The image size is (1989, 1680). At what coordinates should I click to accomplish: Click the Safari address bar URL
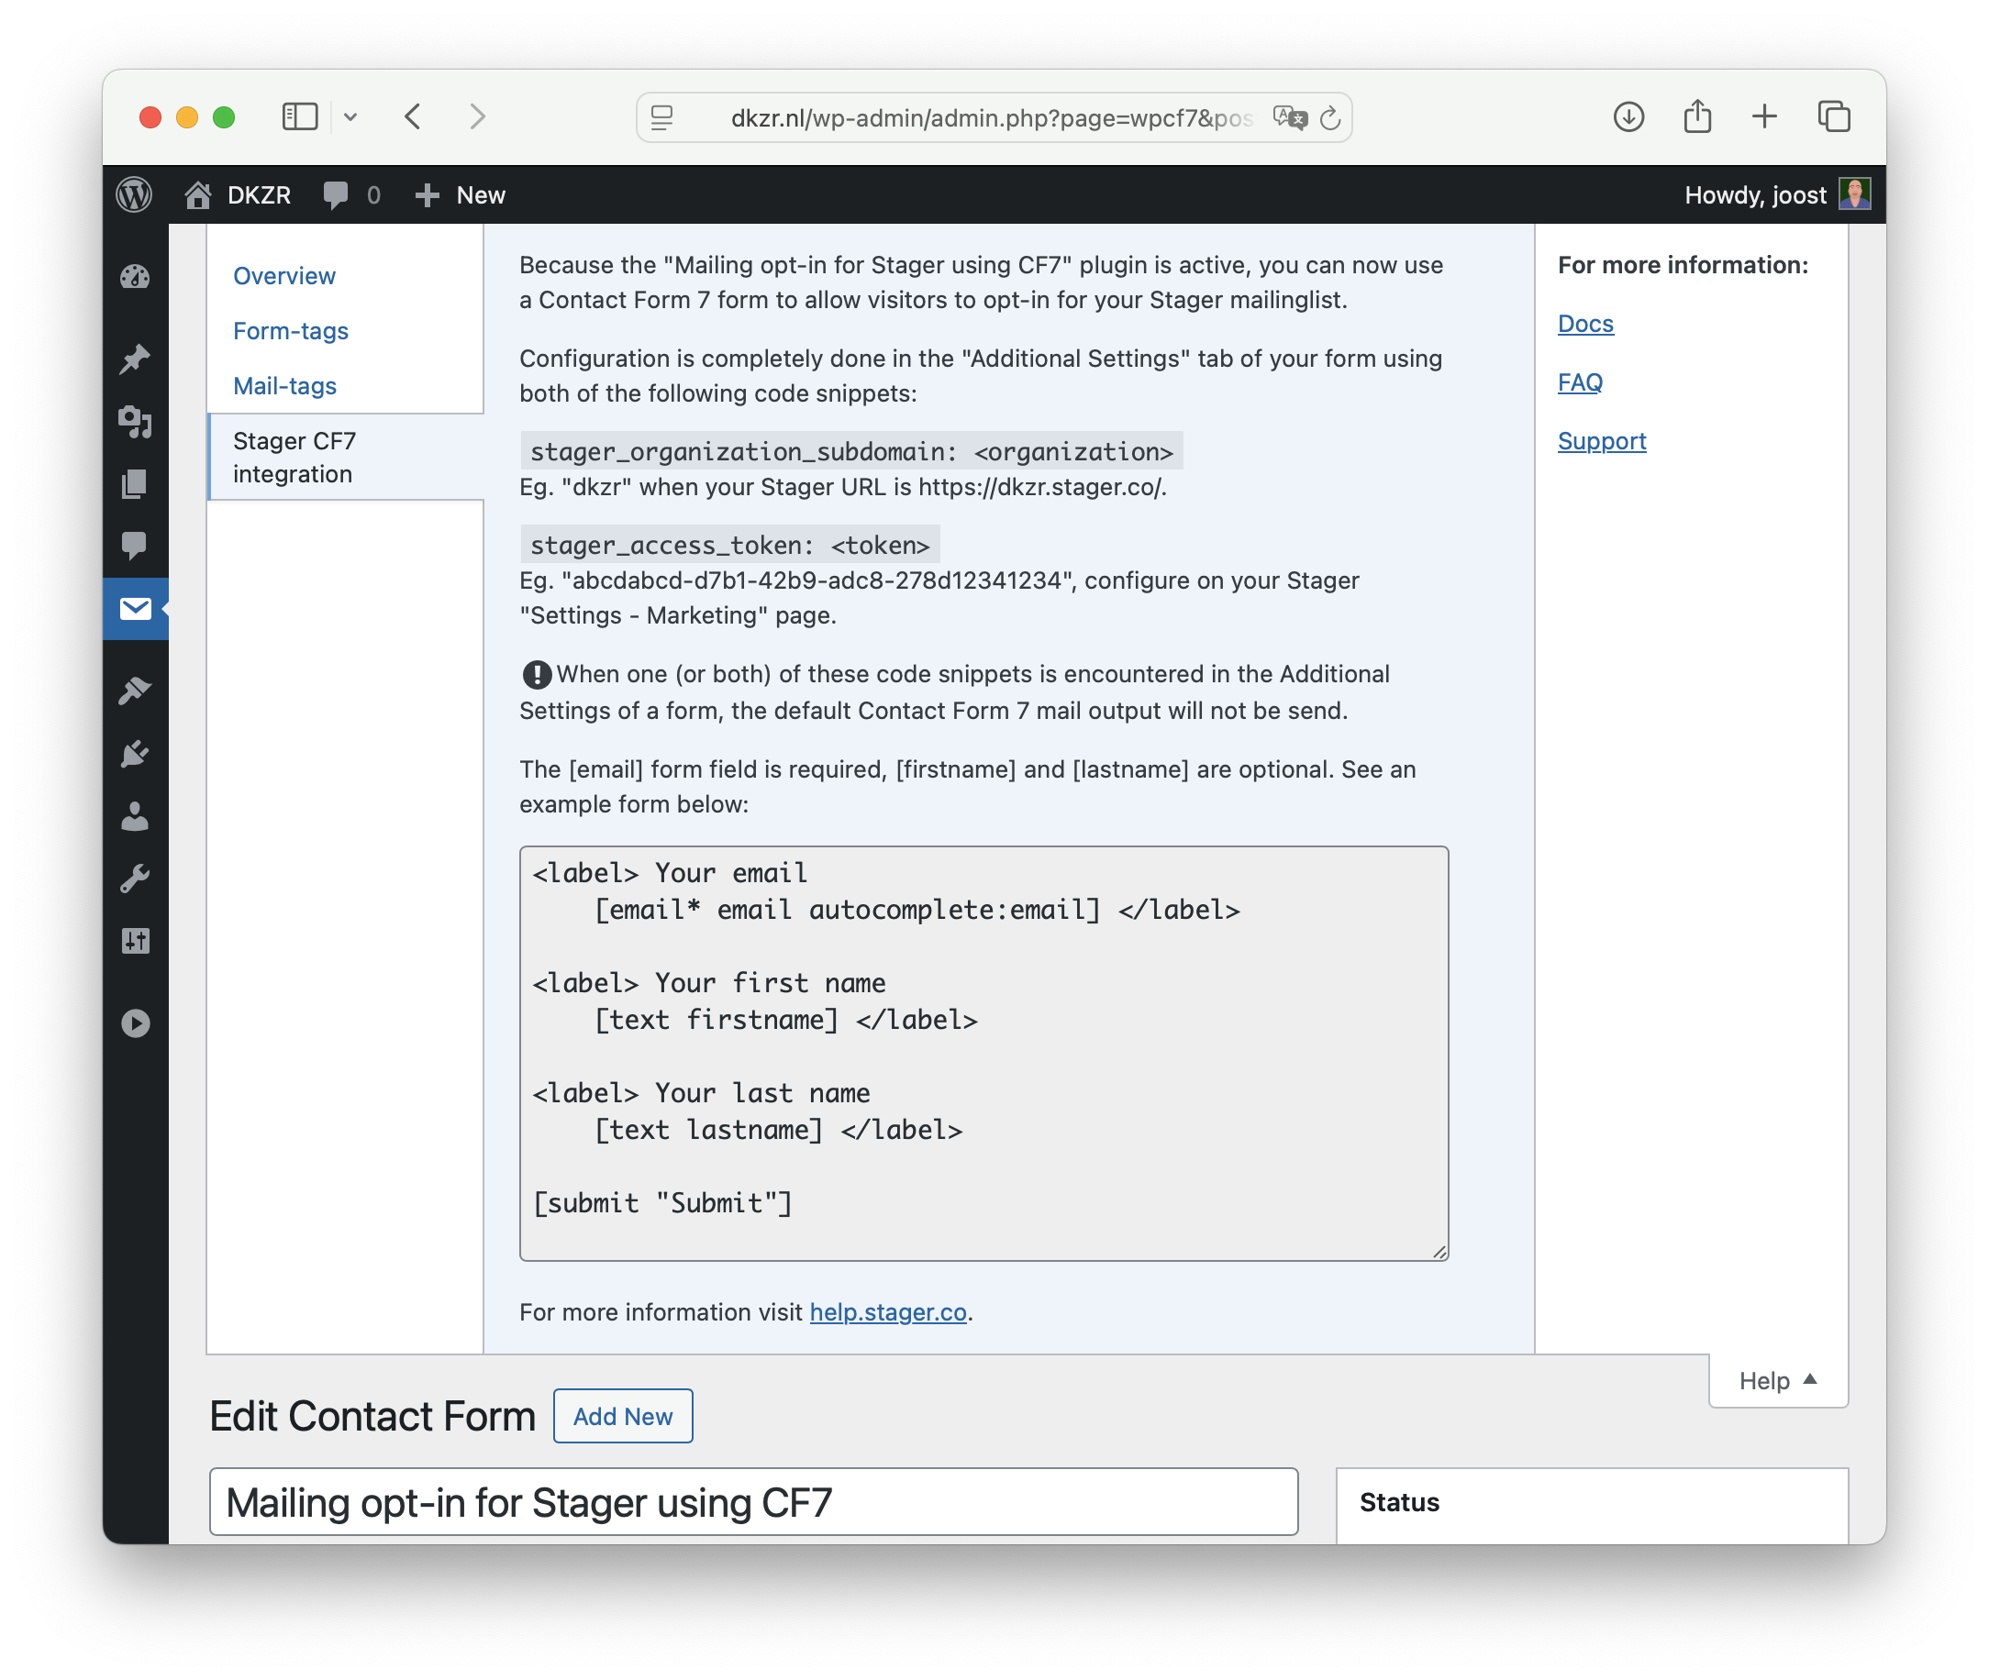991,117
